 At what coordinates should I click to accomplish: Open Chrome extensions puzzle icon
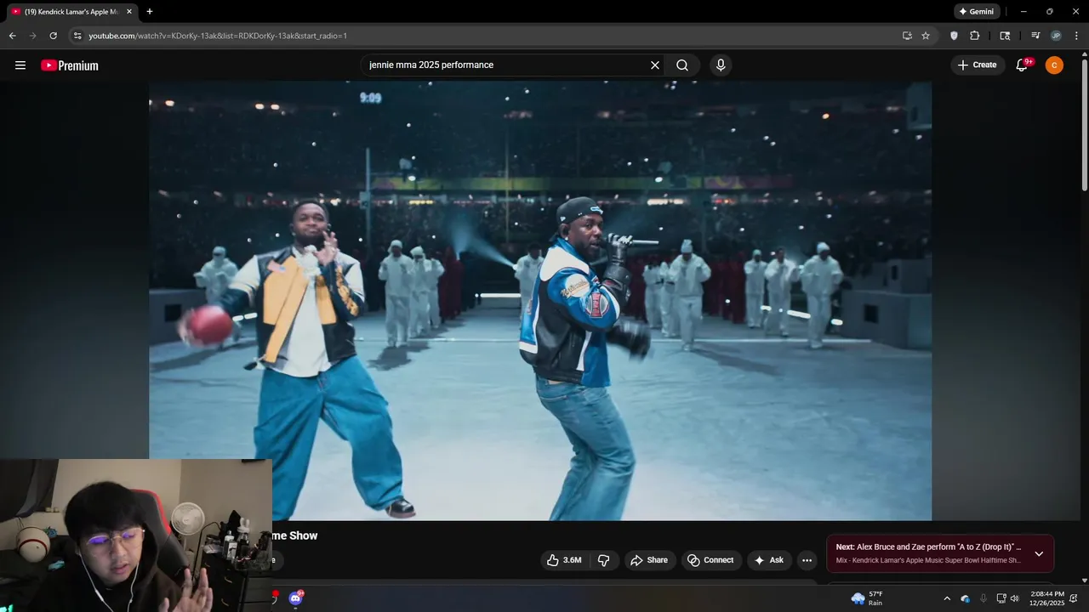(x=975, y=36)
